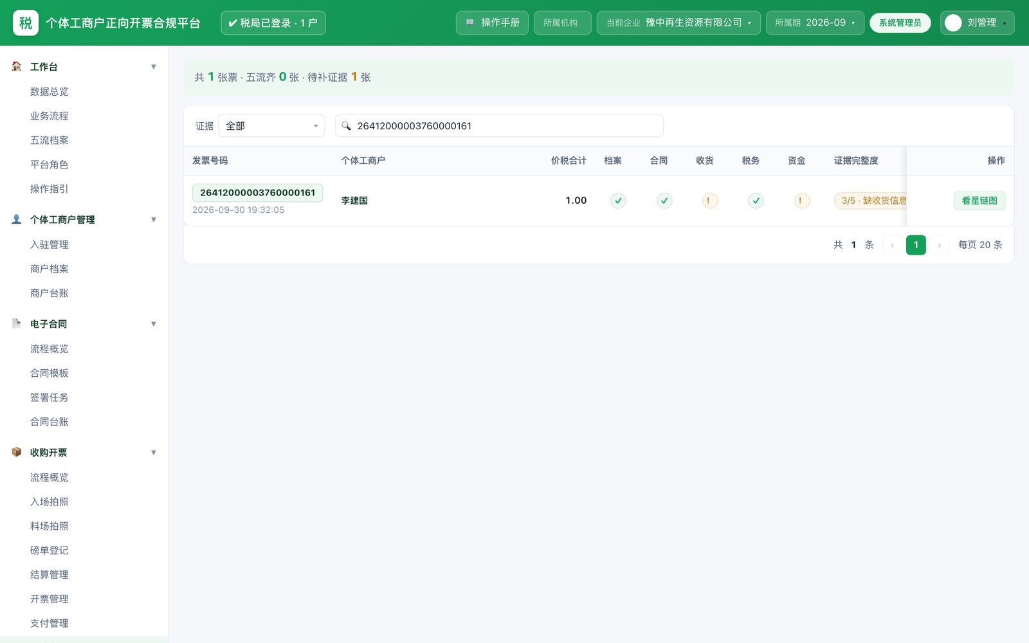Click the 电子合同 document icon

17,323
